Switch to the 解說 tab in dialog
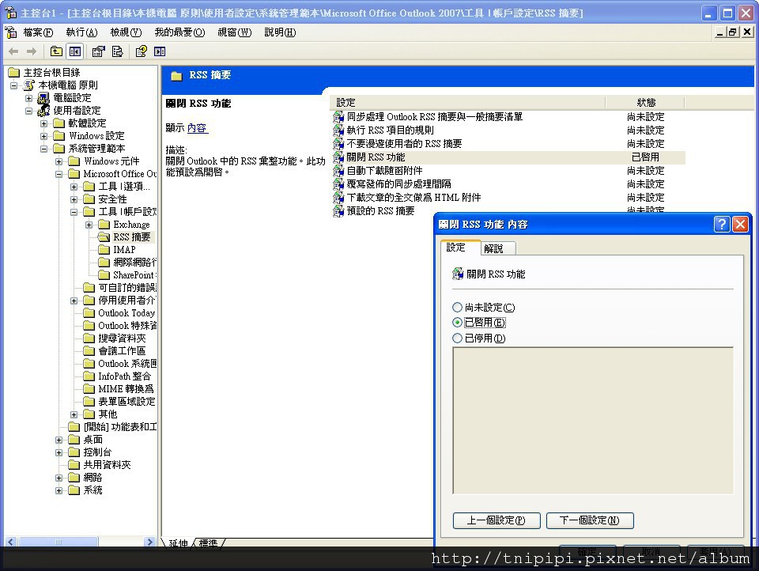 tap(499, 248)
